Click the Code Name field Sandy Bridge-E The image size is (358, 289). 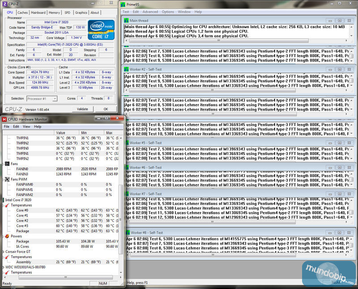coord(42,27)
